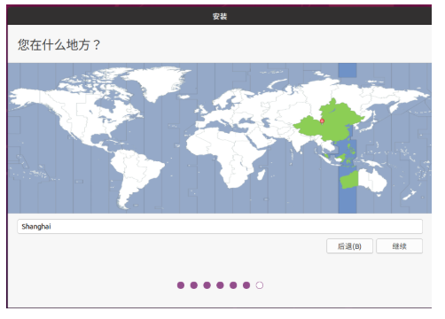Click the red location pin on China
The height and width of the screenshot is (319, 445).
[x=322, y=121]
